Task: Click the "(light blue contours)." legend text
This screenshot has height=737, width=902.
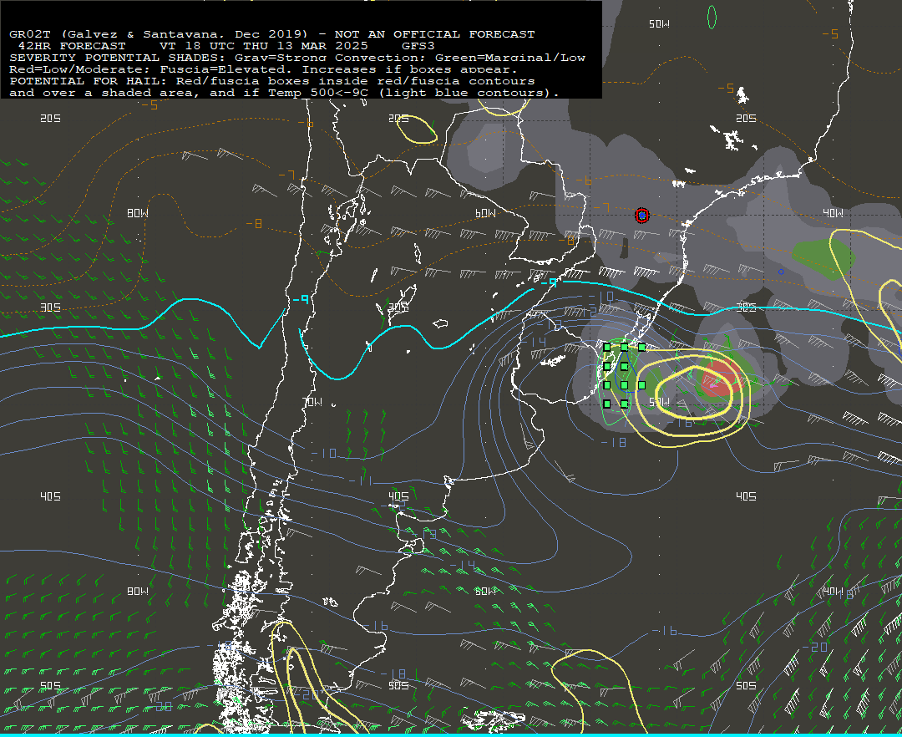Action: 469,93
